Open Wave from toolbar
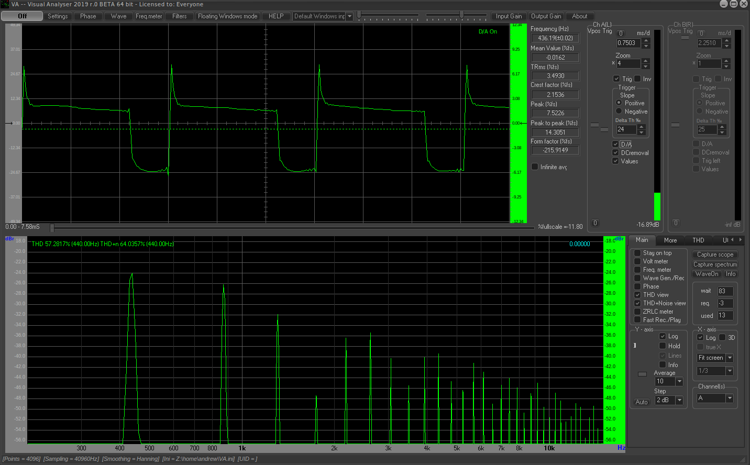This screenshot has width=750, height=465. pos(119,16)
